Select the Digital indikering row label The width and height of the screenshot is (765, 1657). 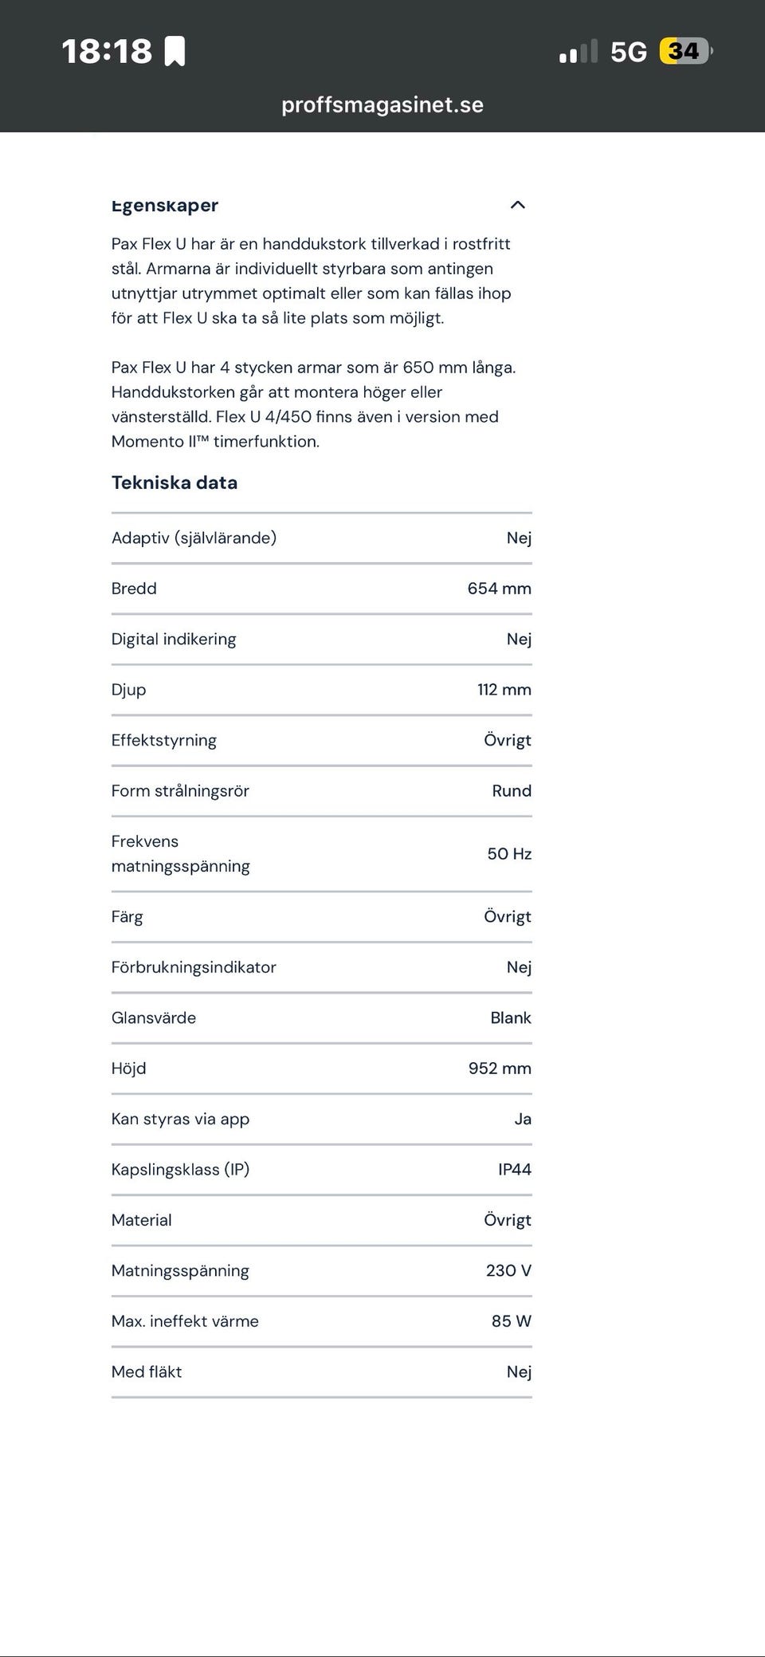(174, 640)
